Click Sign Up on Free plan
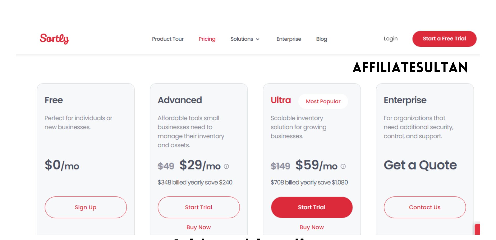The image size is (496, 240). pos(86,207)
